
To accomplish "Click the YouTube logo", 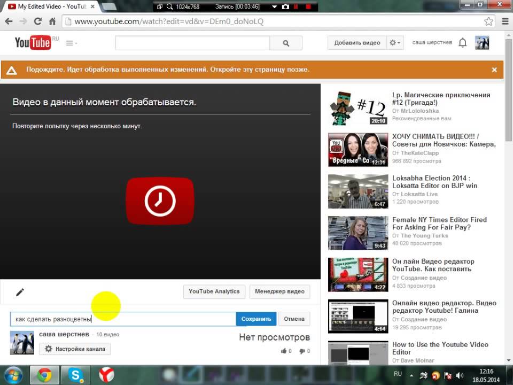I will (33, 43).
